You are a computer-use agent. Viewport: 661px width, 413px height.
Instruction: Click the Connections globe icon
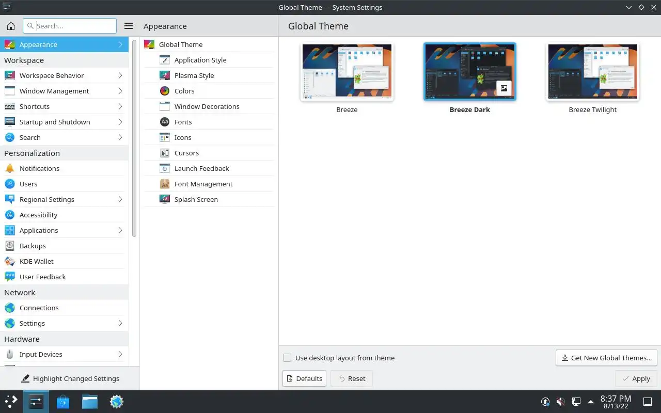pos(10,308)
